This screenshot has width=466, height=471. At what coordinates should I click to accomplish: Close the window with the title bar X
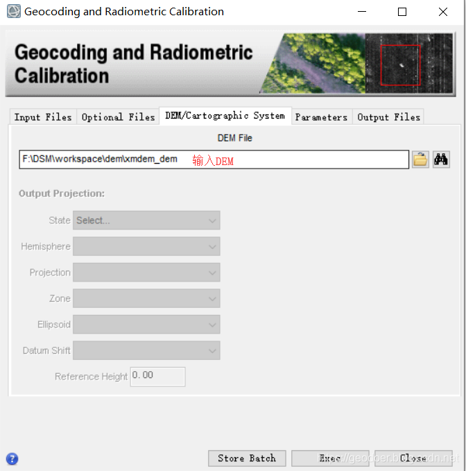443,12
